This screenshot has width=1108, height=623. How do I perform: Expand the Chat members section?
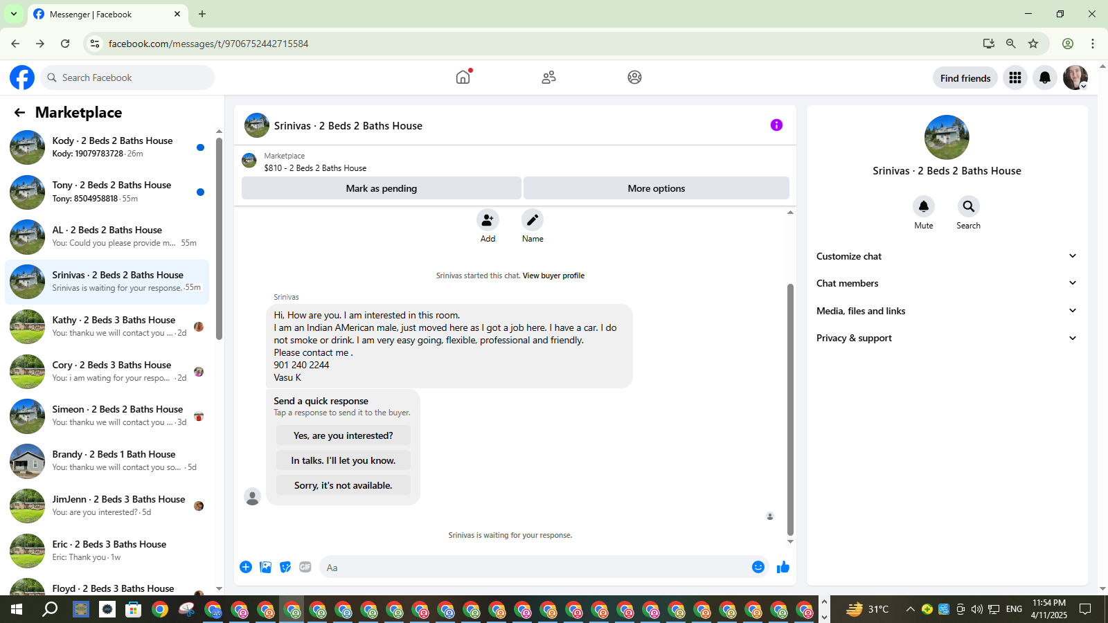(947, 283)
